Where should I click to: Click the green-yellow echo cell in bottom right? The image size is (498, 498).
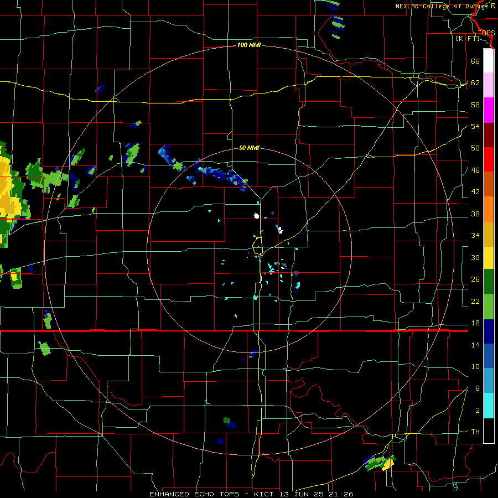click(x=380, y=463)
